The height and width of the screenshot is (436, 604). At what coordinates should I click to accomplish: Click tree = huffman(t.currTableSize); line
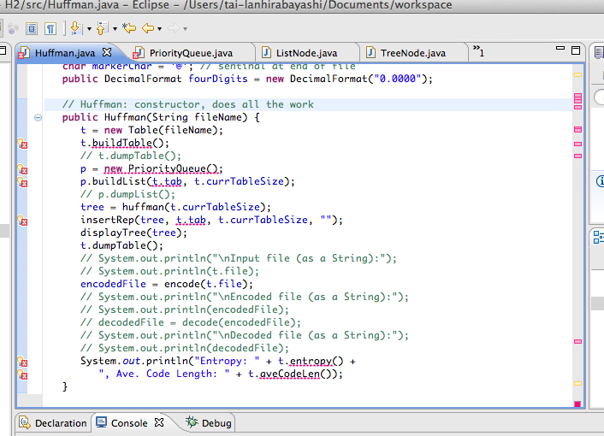pyautogui.click(x=175, y=207)
